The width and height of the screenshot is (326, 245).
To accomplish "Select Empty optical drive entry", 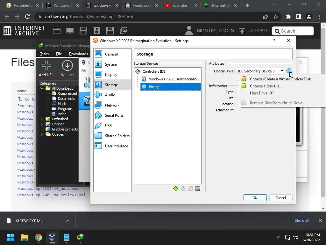I will click(x=171, y=87).
